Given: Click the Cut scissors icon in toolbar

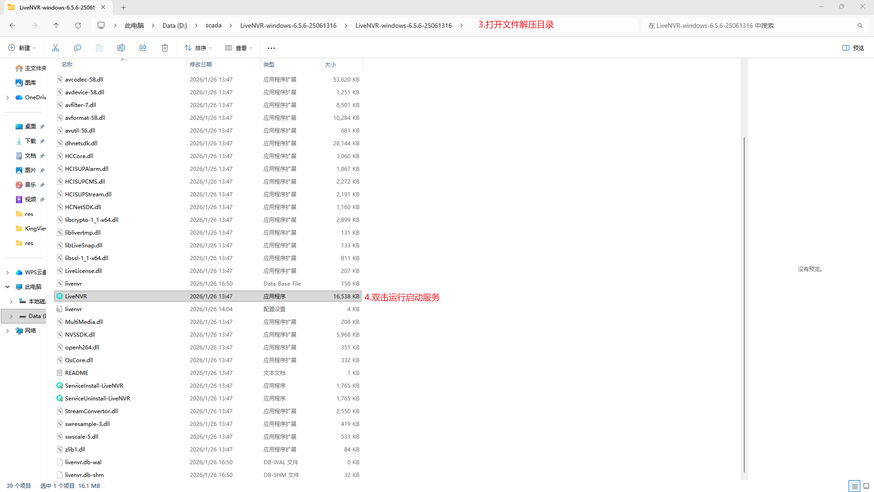Looking at the screenshot, I should 56,48.
